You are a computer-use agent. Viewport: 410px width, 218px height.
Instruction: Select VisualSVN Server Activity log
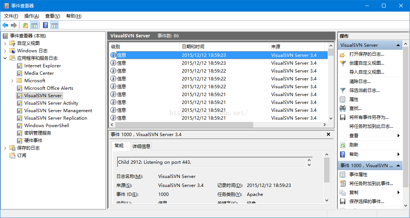pos(51,103)
